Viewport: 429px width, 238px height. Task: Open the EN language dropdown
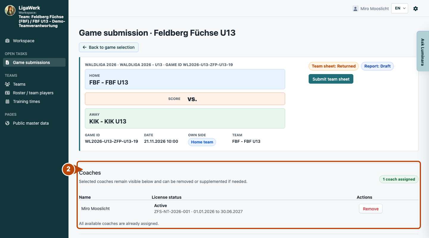point(400,8)
